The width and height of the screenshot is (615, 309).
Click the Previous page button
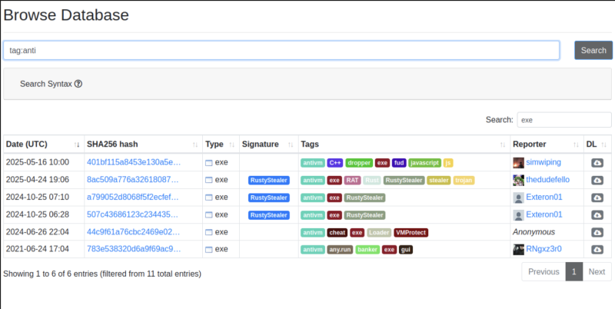click(544, 272)
